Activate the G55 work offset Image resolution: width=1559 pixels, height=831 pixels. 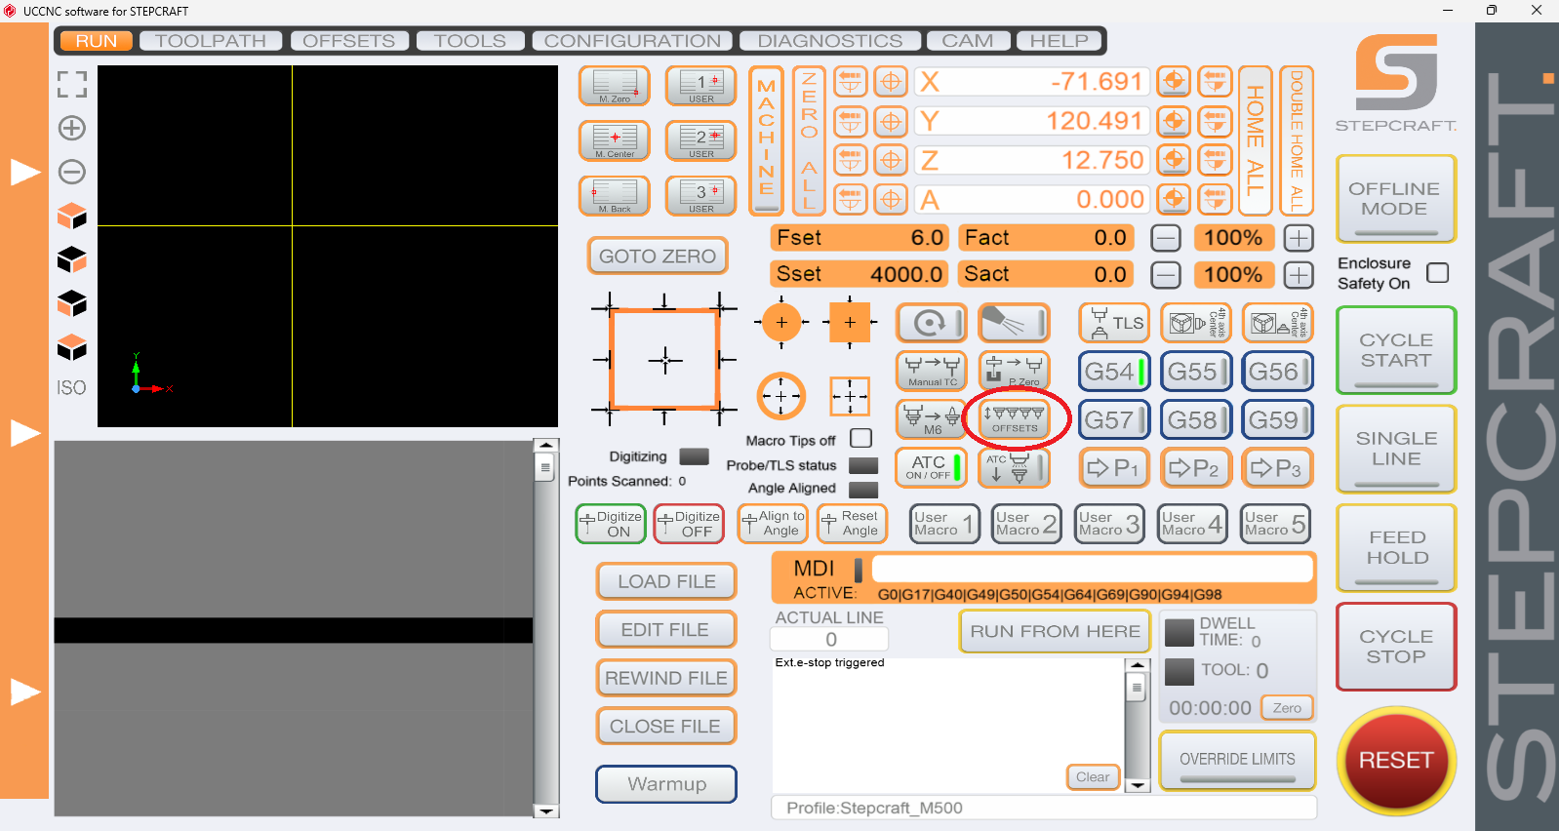[x=1196, y=371]
